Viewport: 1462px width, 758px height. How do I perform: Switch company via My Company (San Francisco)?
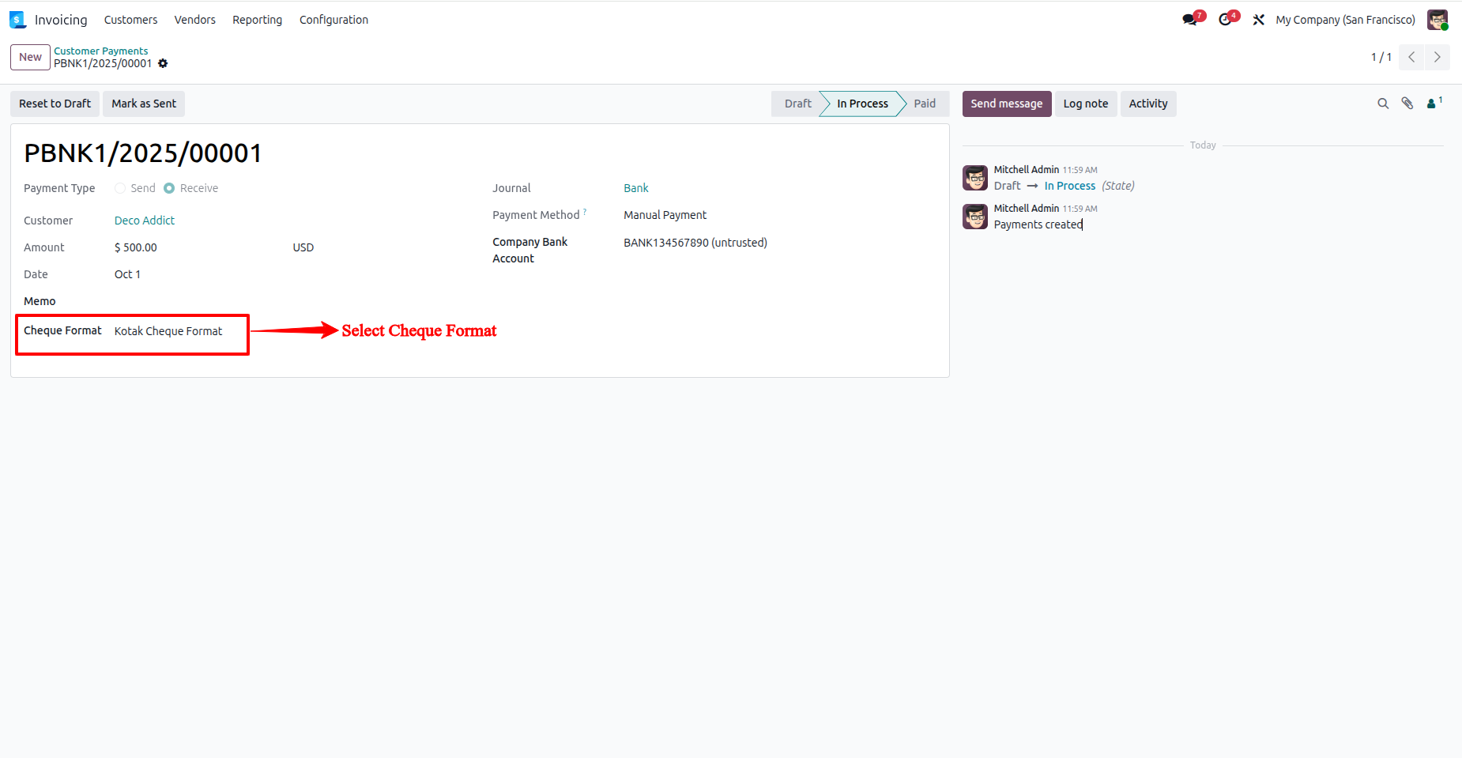[x=1345, y=20]
